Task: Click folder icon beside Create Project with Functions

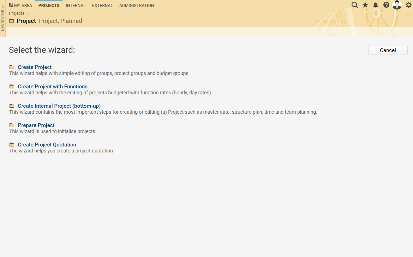Action: point(12,87)
